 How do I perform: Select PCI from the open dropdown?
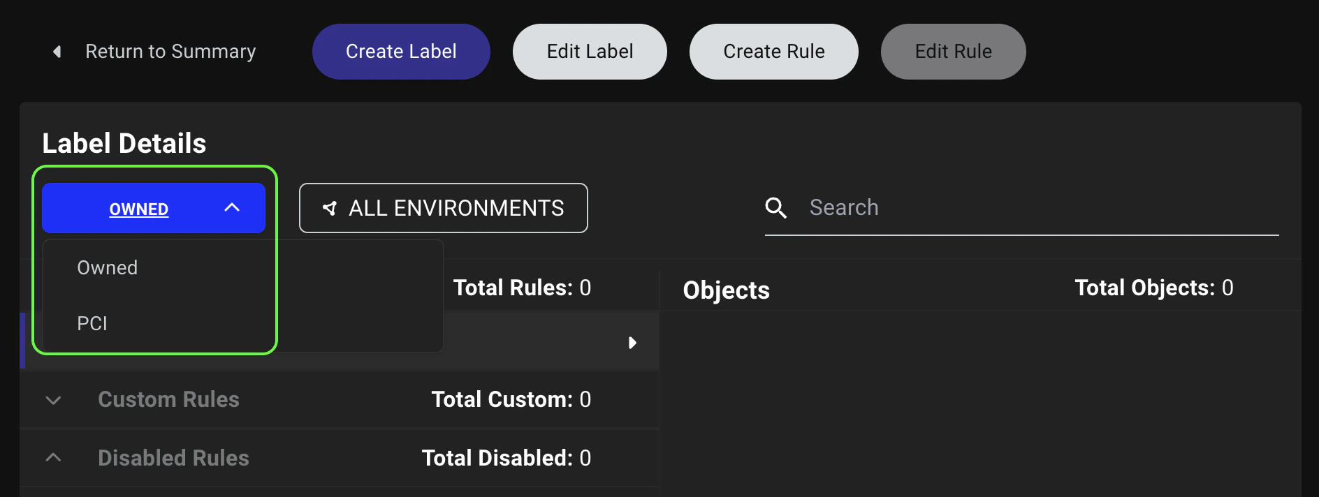coord(92,322)
